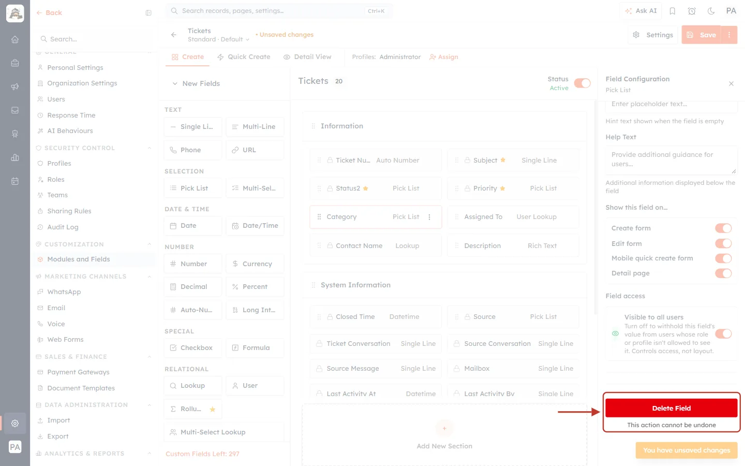
Task: Open the megaphone campaigns icon in rail
Action: point(15,86)
